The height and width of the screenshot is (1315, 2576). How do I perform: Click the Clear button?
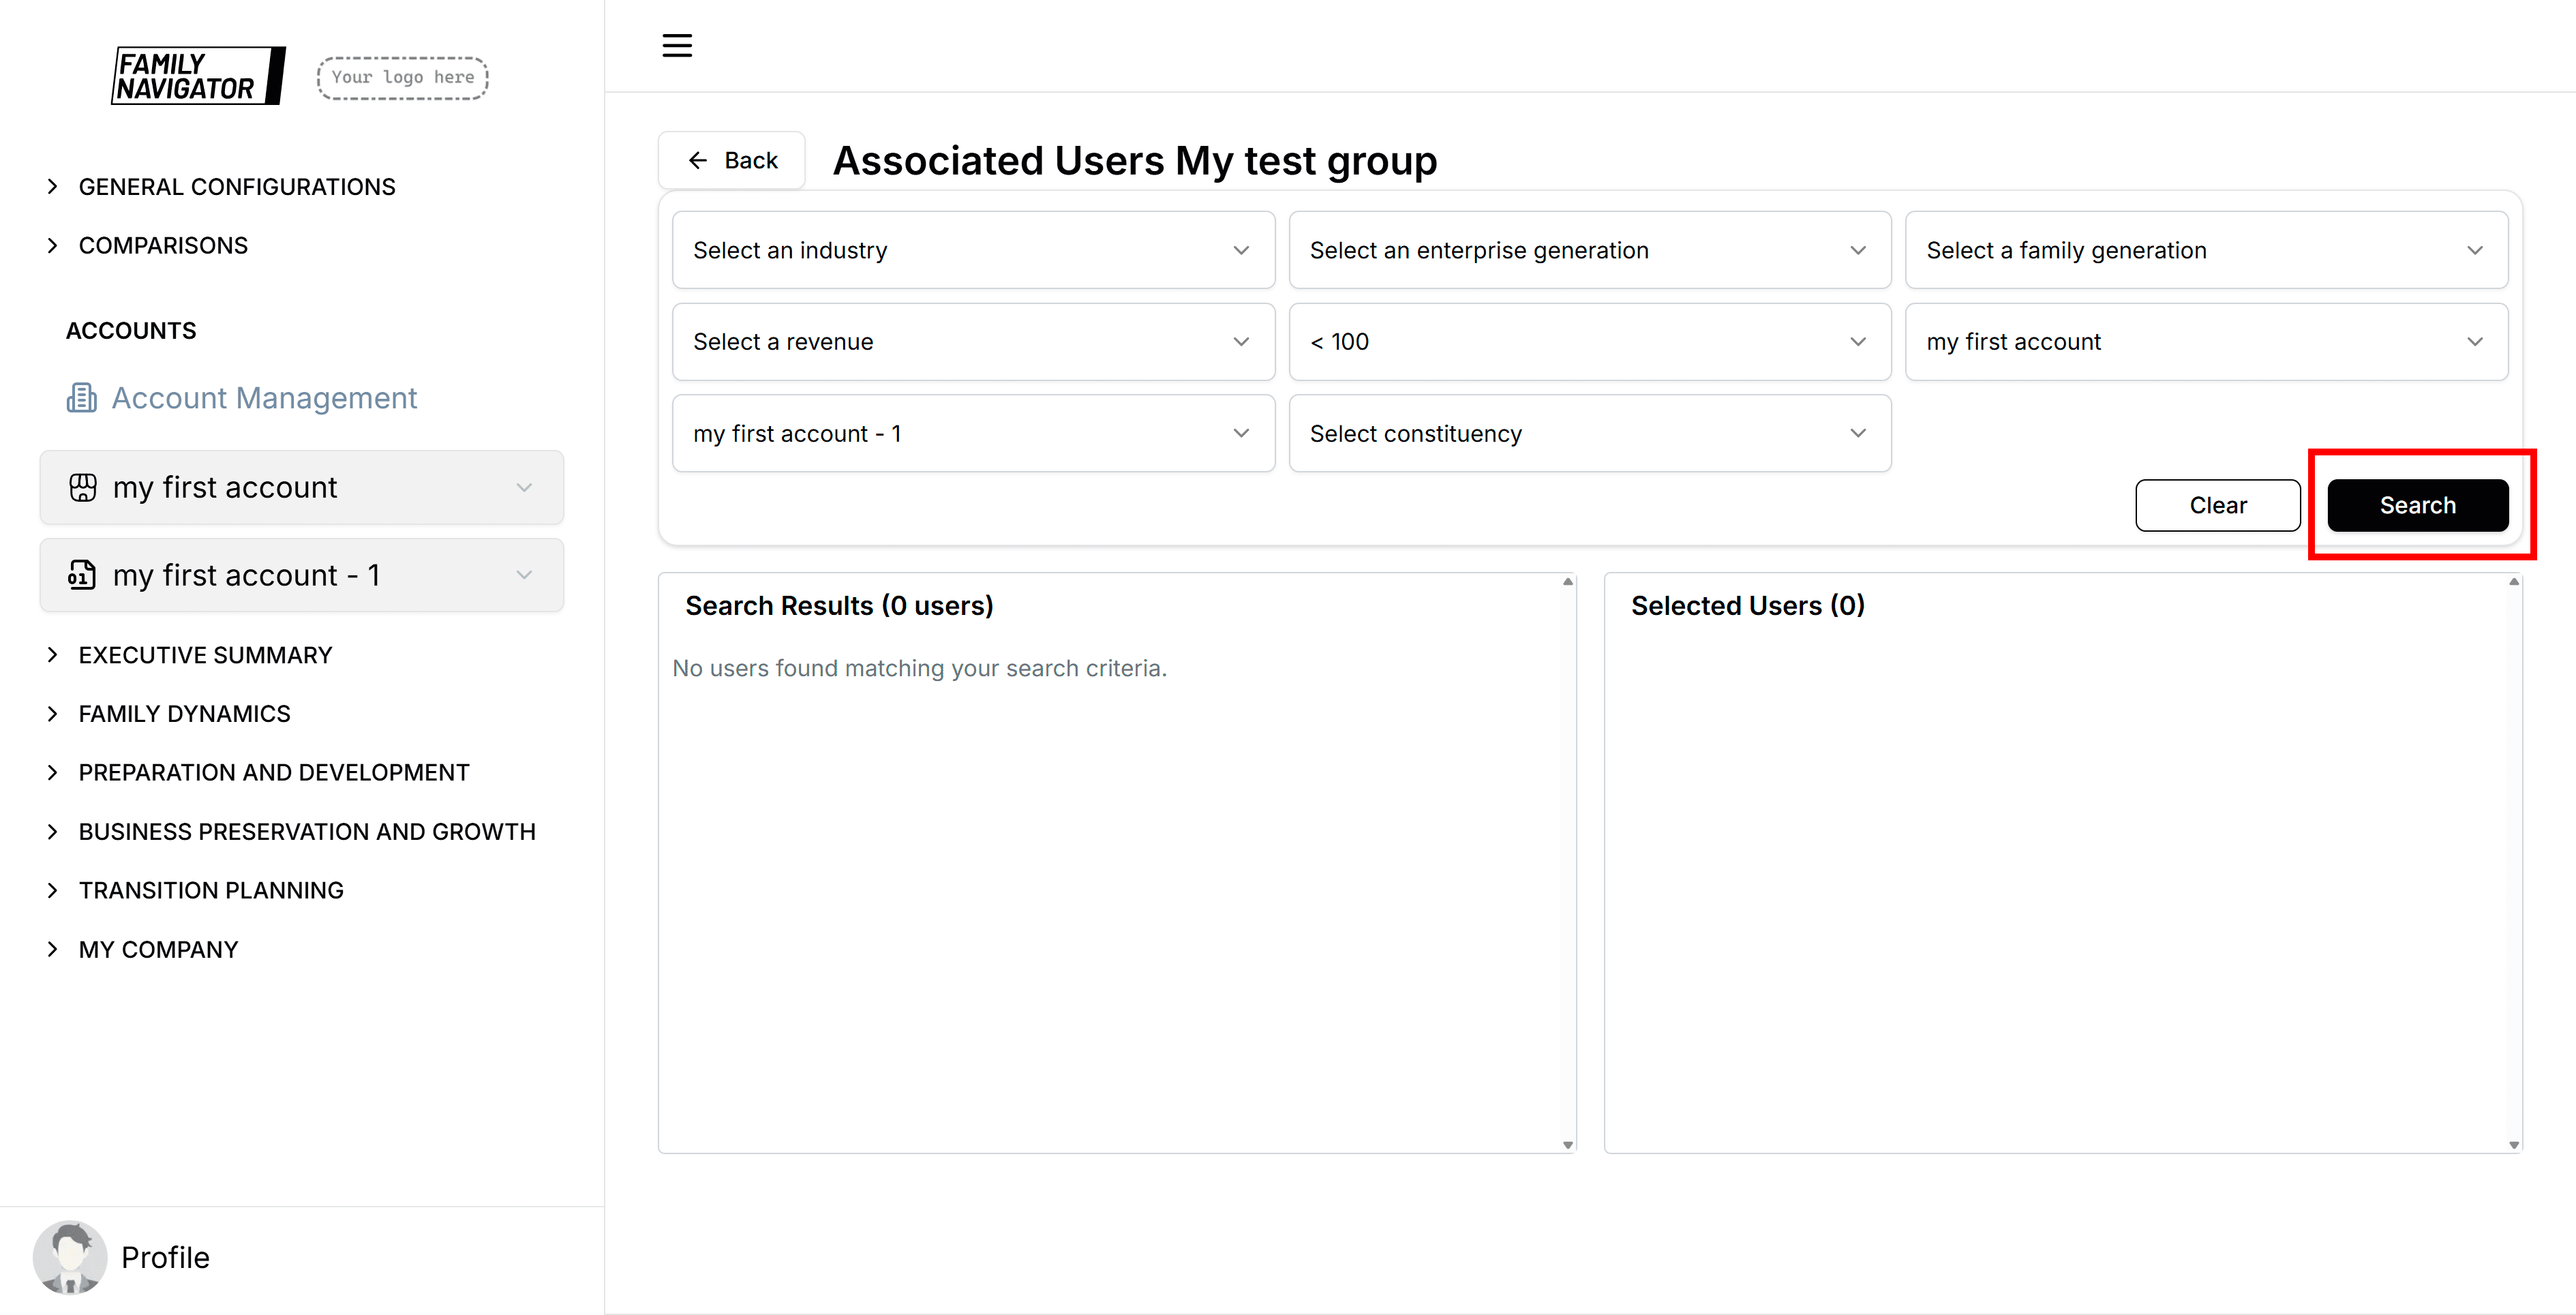2217,505
